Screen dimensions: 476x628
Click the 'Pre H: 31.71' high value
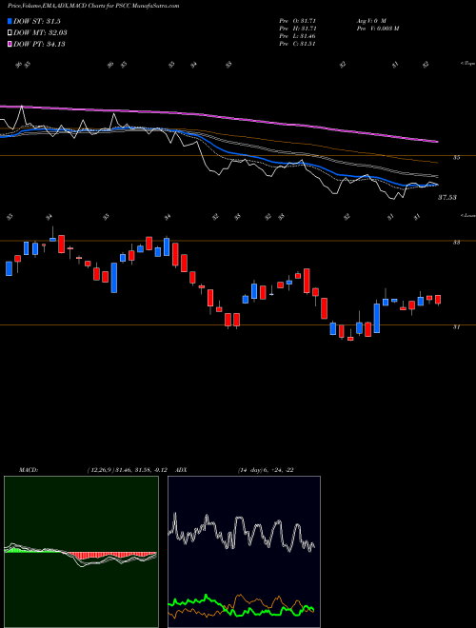coord(297,28)
